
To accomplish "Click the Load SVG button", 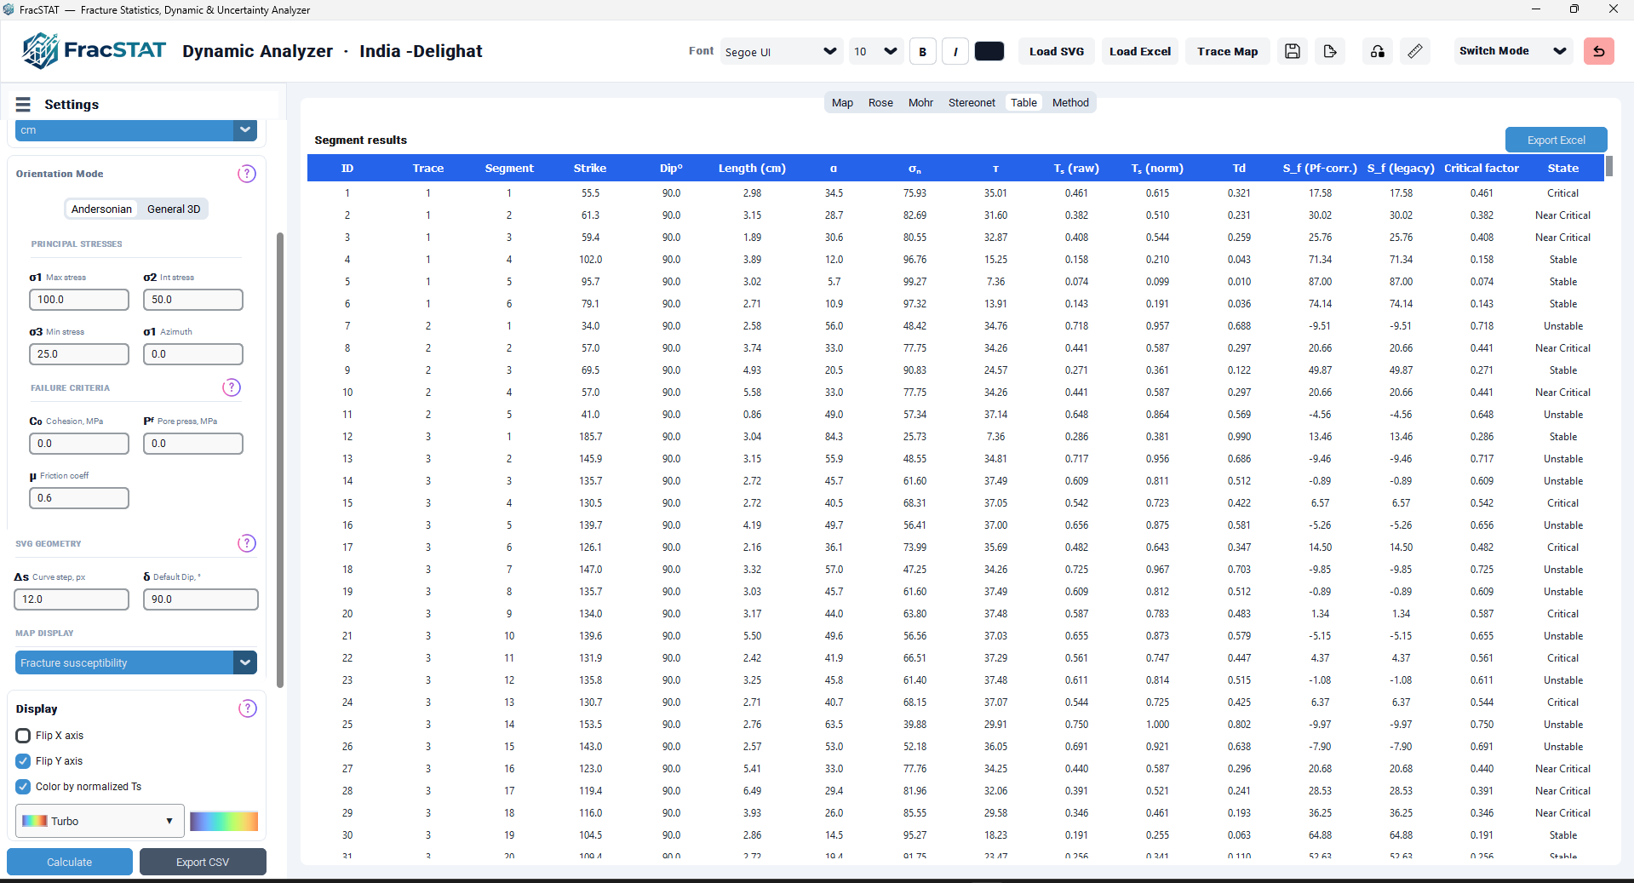I will 1057,52.
